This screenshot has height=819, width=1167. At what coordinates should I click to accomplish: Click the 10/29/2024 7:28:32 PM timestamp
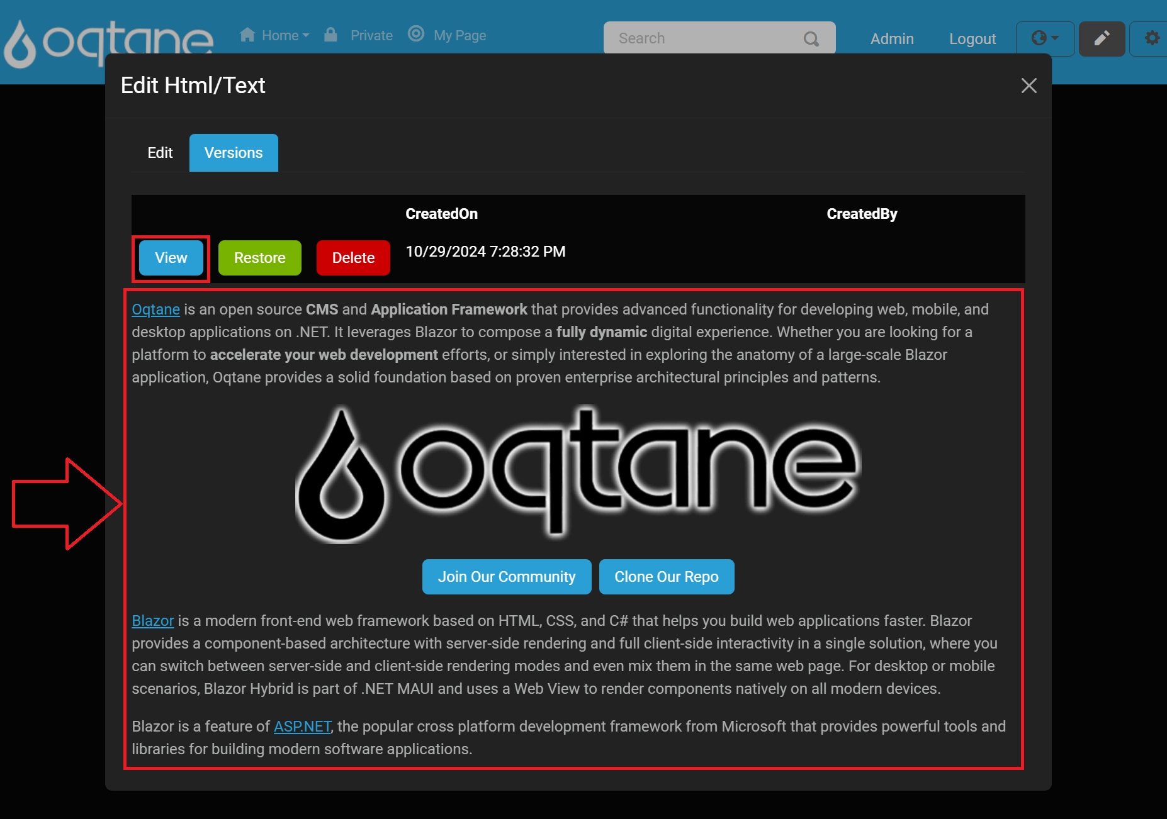pyautogui.click(x=485, y=252)
